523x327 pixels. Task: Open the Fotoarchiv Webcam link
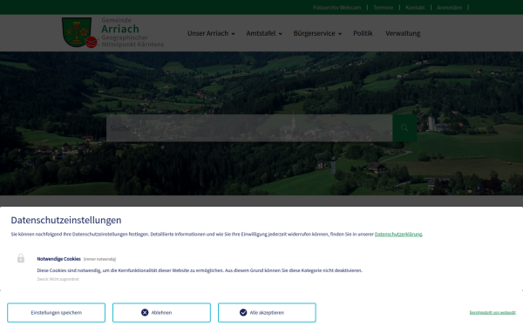tap(336, 7)
